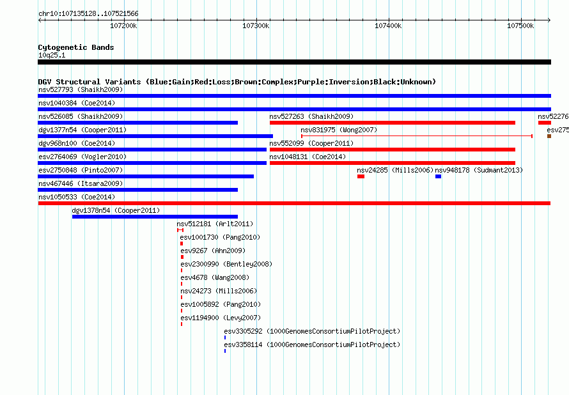
Task: Click the nsv527793 (Shaikh2009) blue gain bar
Action: click(x=294, y=96)
